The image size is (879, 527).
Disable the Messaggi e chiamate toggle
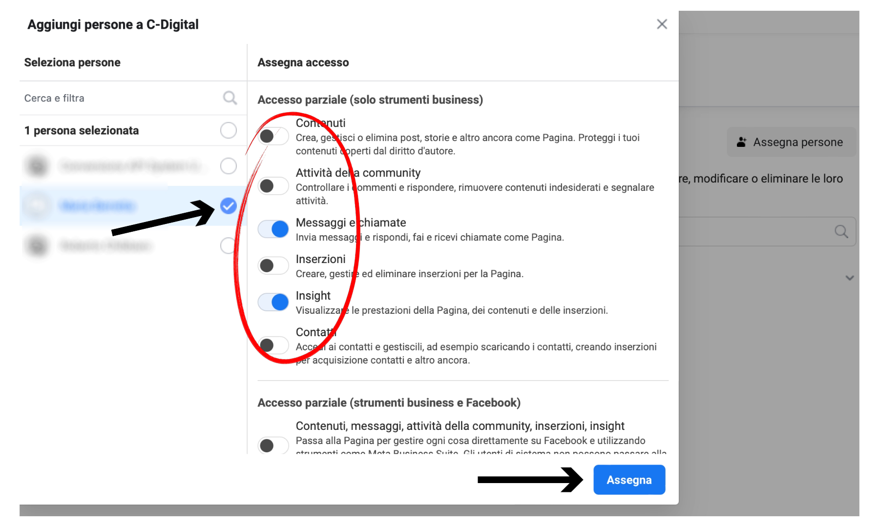[273, 229]
